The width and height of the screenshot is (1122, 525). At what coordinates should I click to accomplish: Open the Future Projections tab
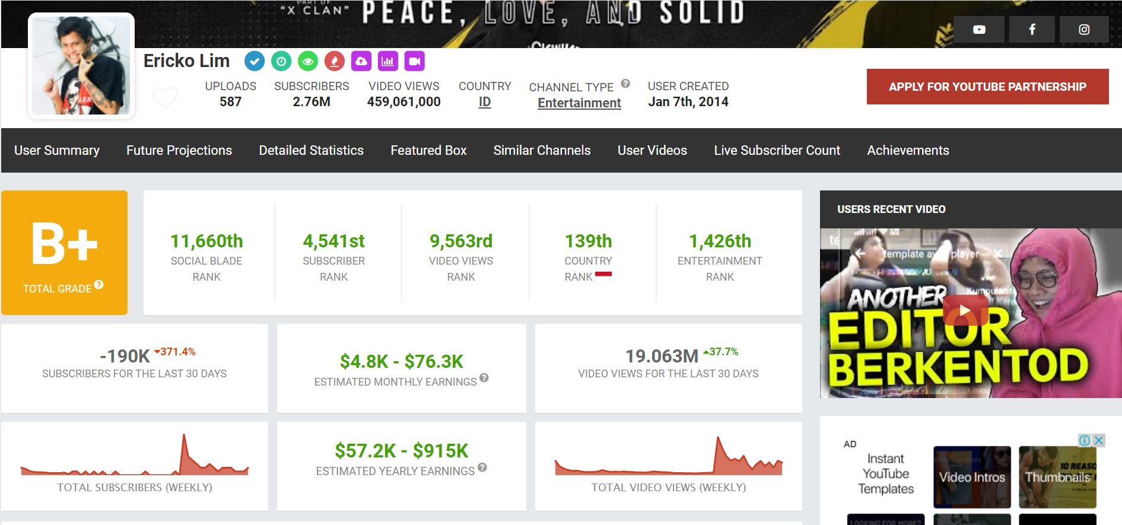179,151
